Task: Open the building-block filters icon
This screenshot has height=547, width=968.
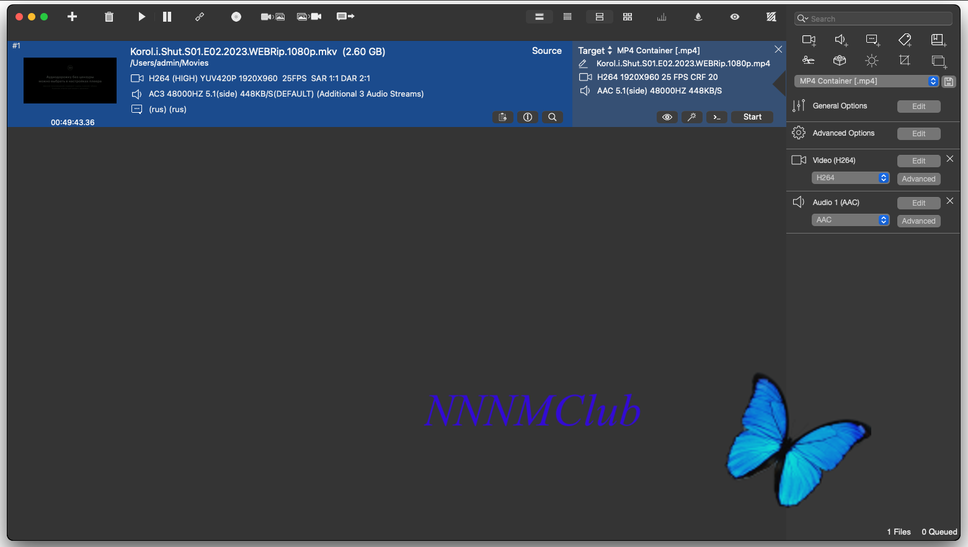Action: (x=840, y=61)
